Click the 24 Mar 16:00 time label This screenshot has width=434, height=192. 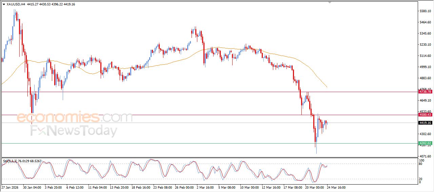336,187
